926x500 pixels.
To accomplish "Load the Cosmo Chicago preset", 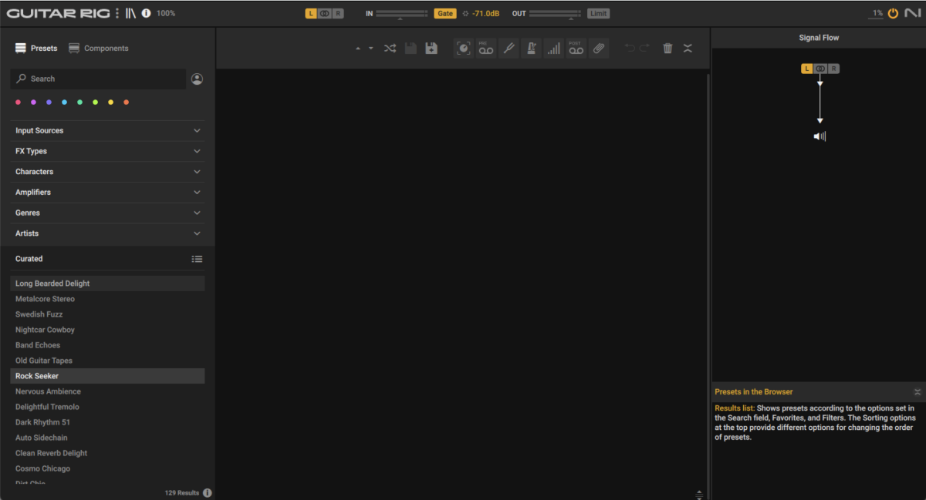I will click(x=108, y=468).
